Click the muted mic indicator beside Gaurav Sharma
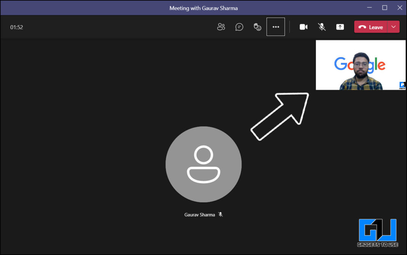The width and height of the screenshot is (407, 255). (221, 214)
